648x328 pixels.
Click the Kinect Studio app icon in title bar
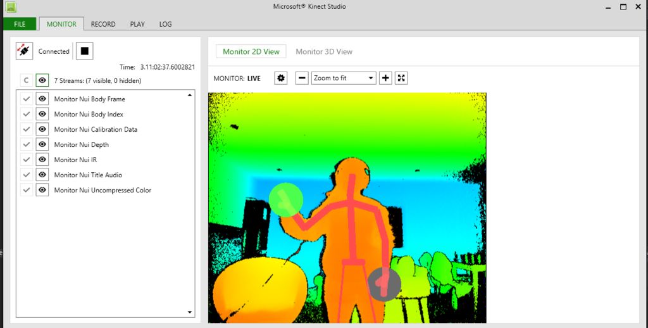tap(11, 6)
